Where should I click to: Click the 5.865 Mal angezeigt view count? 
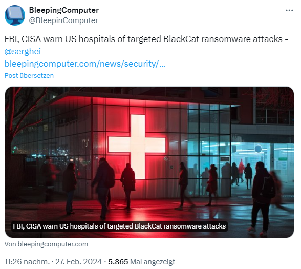(x=142, y=262)
